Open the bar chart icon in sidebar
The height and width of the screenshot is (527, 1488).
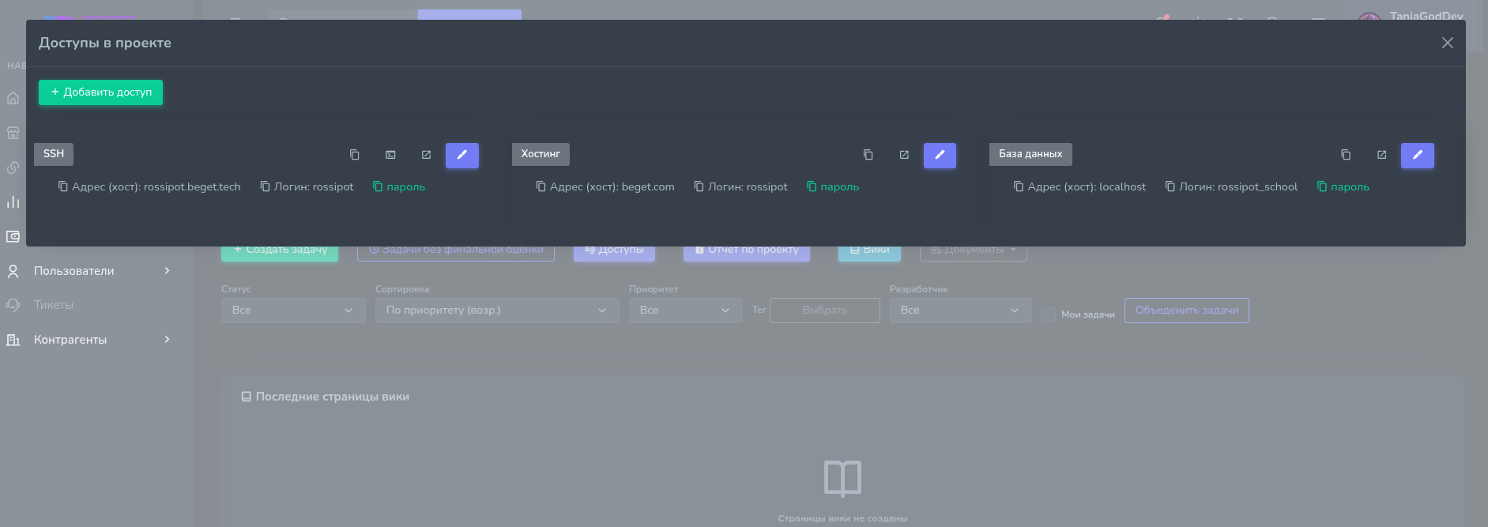pyautogui.click(x=13, y=201)
